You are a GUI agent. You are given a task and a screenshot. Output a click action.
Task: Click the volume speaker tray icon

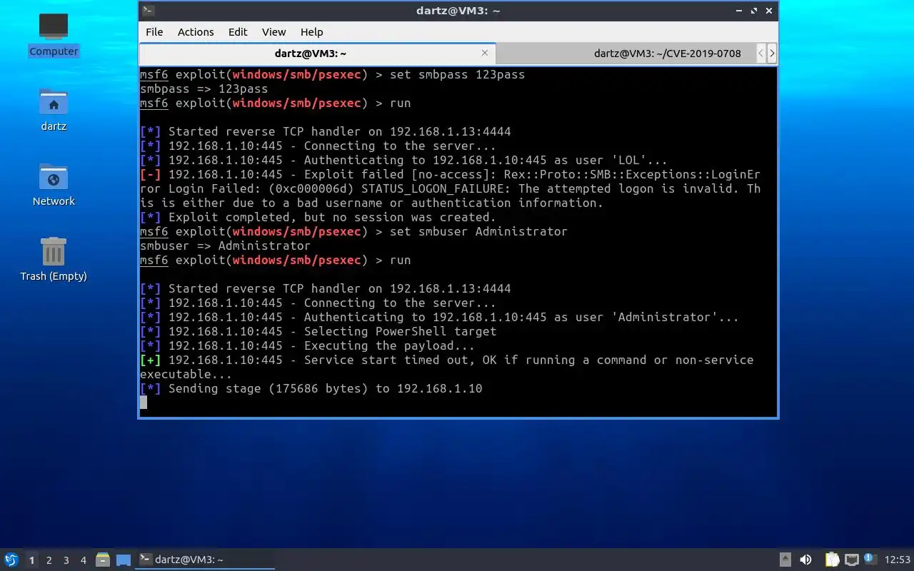click(x=805, y=560)
